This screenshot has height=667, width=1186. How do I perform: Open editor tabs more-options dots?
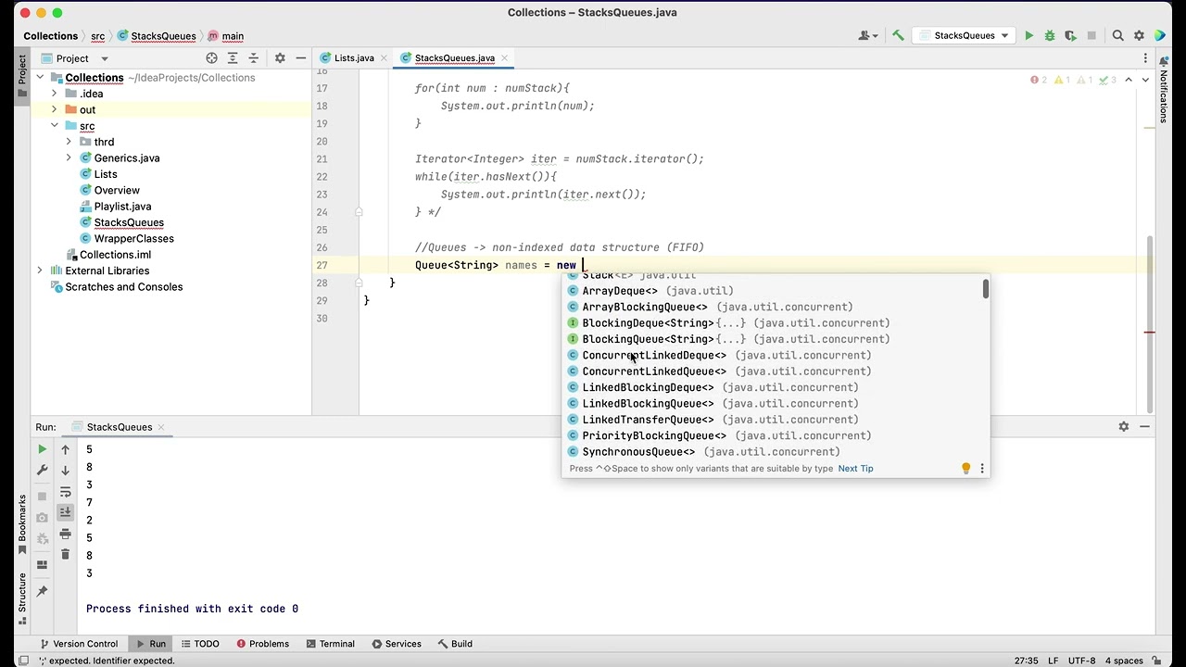(1146, 58)
